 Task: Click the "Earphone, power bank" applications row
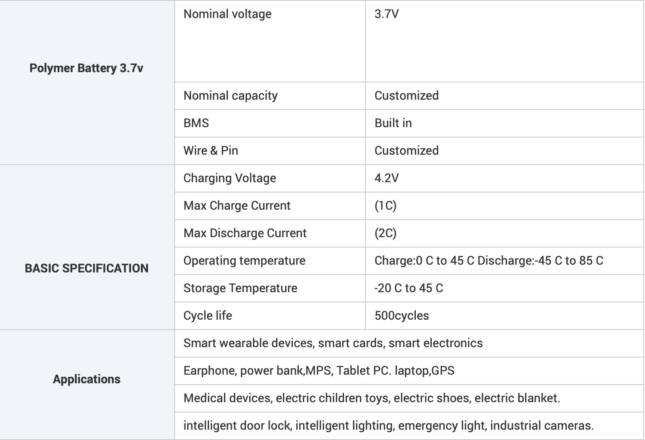(x=319, y=371)
